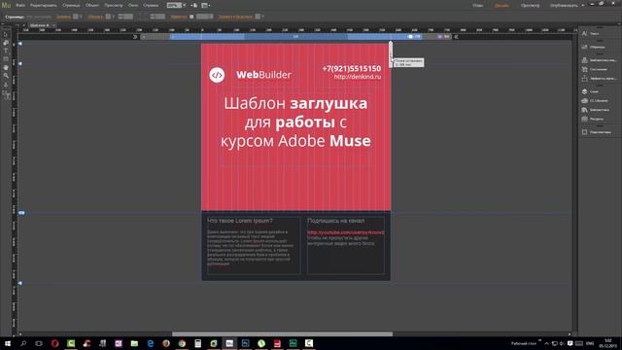
Task: Select the Rectangle tool in left toolbar
Action: click(6, 59)
